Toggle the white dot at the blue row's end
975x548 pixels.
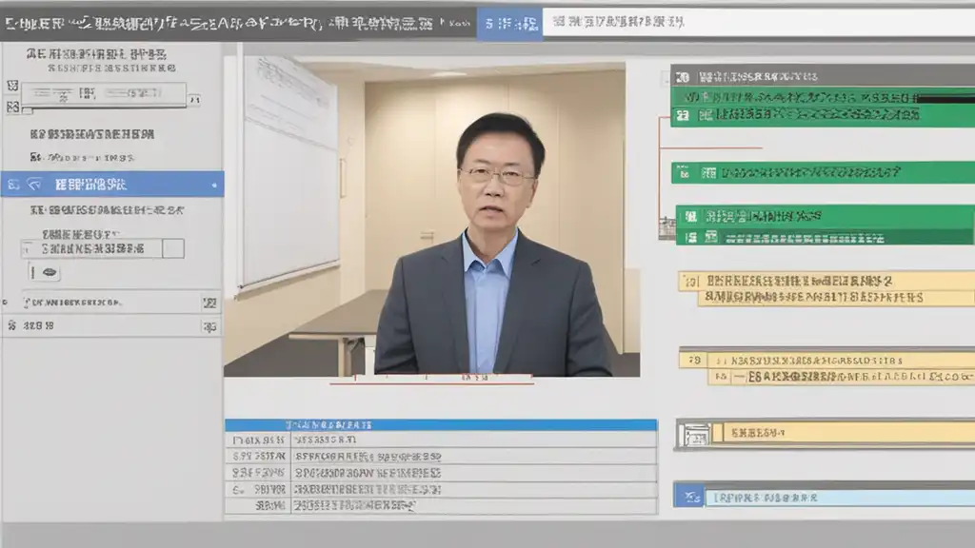214,186
